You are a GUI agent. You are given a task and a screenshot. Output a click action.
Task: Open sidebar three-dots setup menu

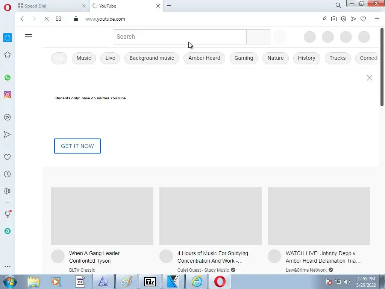[8, 266]
